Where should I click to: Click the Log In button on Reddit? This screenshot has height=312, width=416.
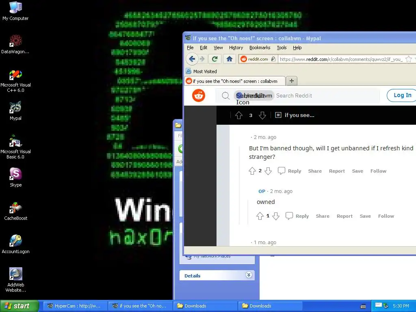click(401, 95)
